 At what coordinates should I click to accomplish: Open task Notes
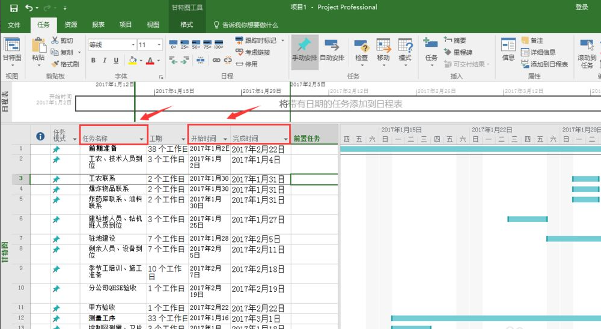coord(532,40)
